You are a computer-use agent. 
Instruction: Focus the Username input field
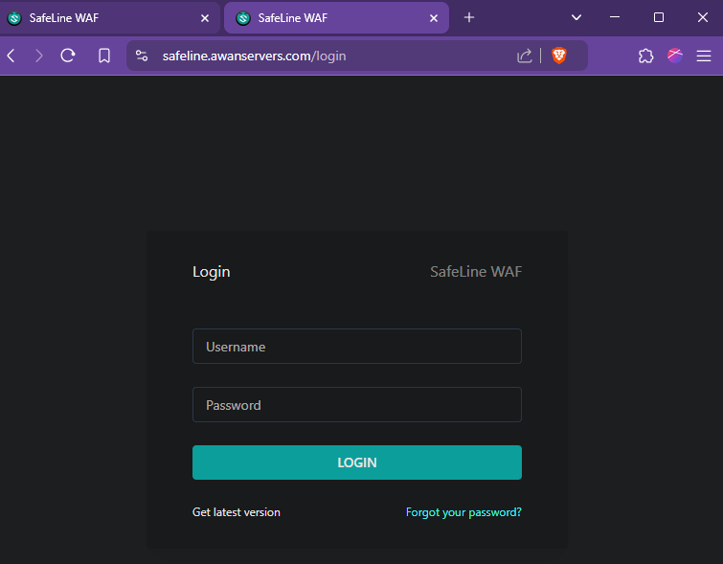pyautogui.click(x=357, y=347)
